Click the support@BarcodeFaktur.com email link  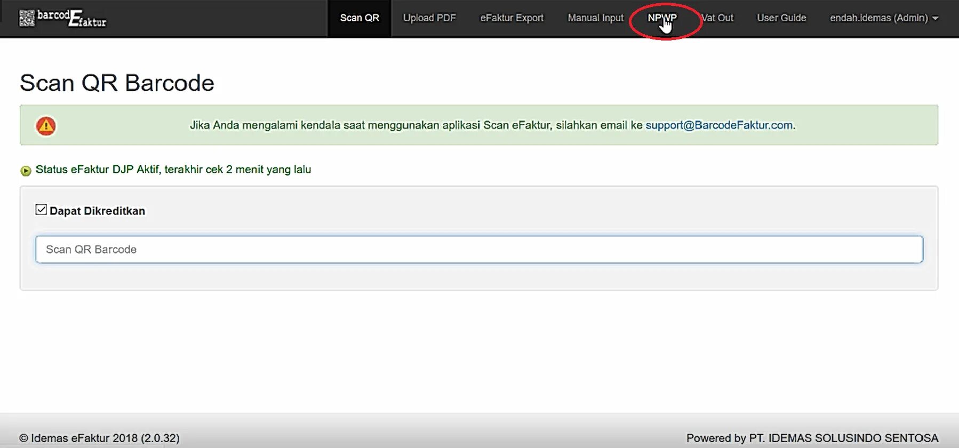click(x=719, y=125)
